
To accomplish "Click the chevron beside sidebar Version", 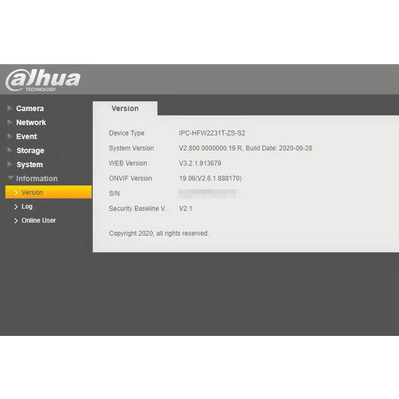I will point(16,192).
